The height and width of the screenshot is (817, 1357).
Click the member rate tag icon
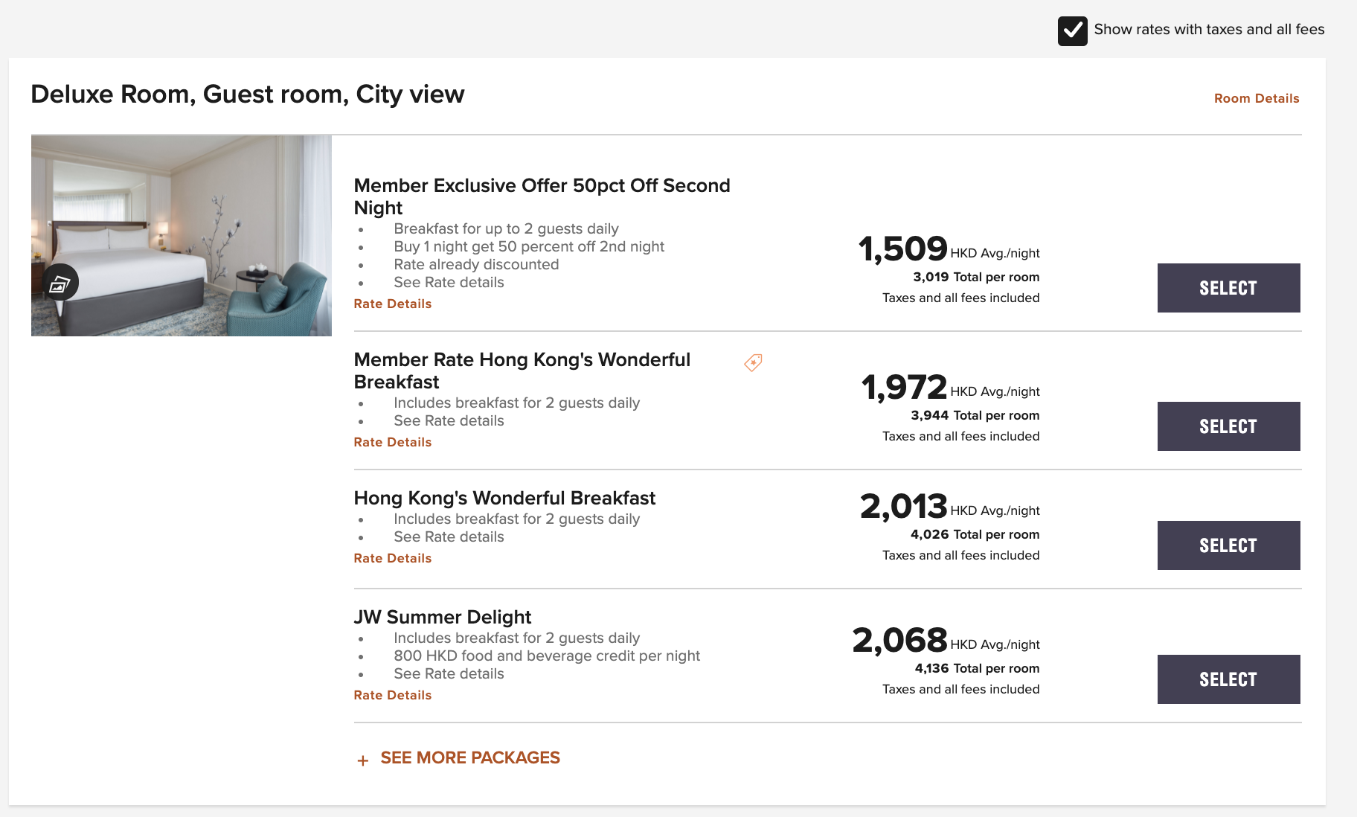tap(753, 362)
